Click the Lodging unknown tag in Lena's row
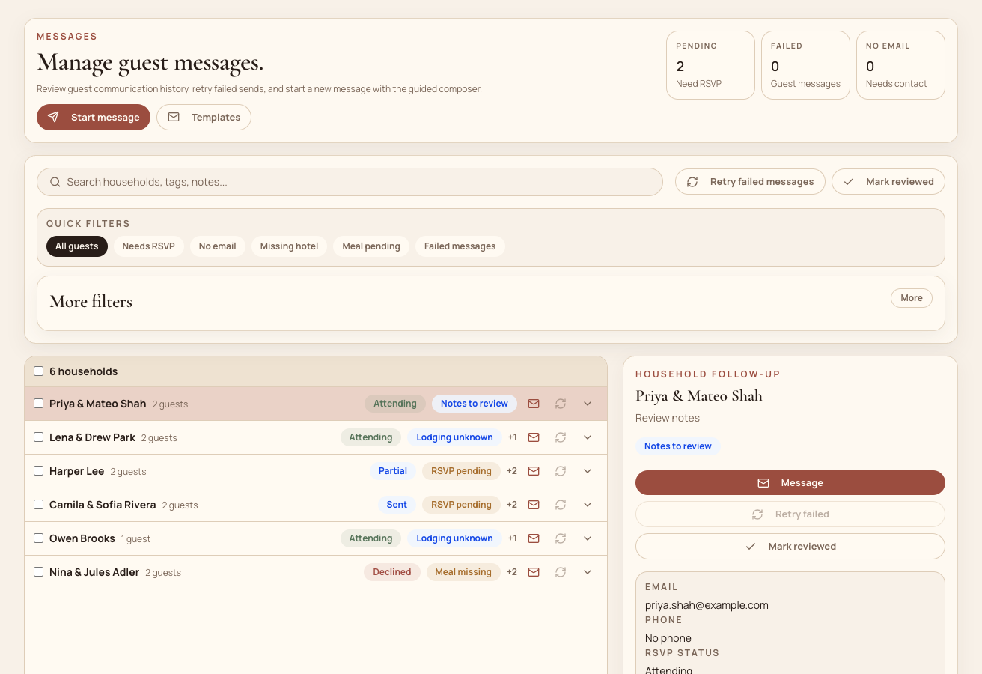 pyautogui.click(x=454, y=437)
